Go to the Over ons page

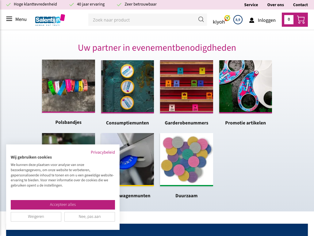tap(275, 5)
